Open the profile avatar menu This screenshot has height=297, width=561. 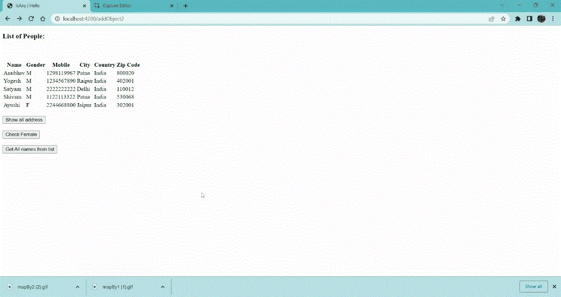(x=541, y=18)
